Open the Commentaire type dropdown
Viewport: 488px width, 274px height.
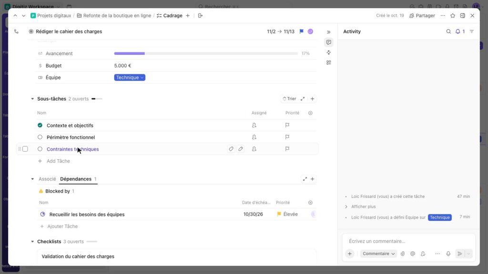tap(379, 254)
